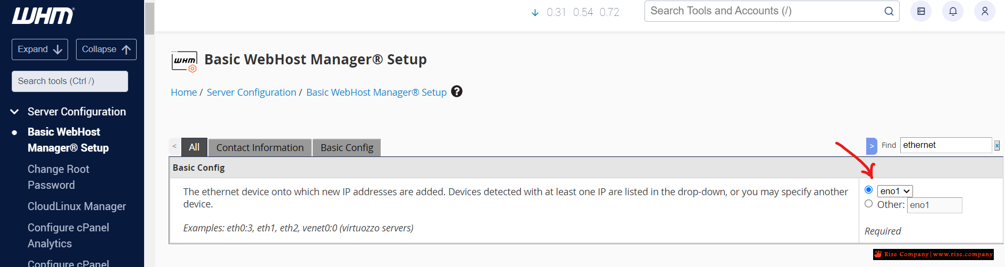Open the user account profile icon
The image size is (1005, 267).
point(985,11)
